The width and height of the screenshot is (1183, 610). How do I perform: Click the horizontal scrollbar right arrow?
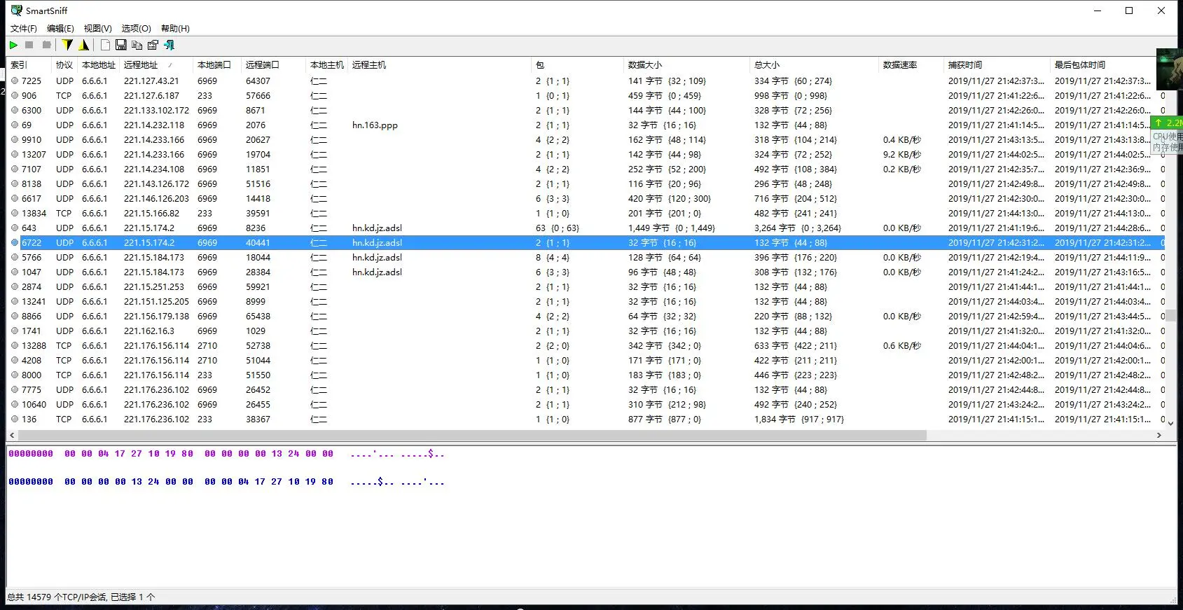click(x=1159, y=435)
